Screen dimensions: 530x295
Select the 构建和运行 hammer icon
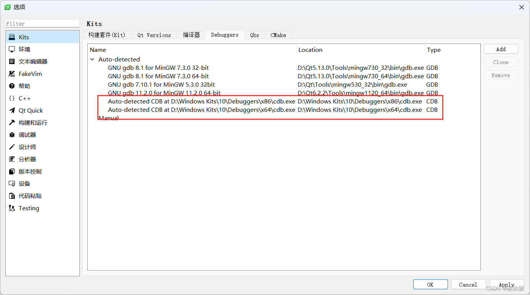pos(12,123)
